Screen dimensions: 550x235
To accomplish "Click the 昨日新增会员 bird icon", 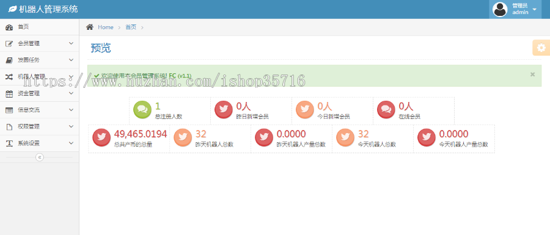I will (x=224, y=110).
